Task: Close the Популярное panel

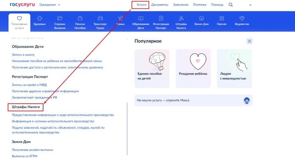Action: pyautogui.click(x=249, y=41)
